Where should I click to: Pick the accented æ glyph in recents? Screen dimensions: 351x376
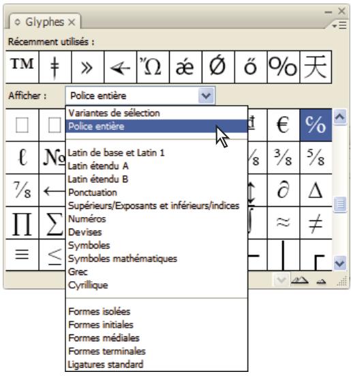[186, 67]
